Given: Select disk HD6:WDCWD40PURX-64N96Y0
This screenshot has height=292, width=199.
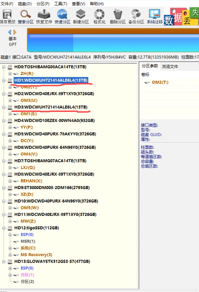Looking at the screenshot, I should tap(55, 147).
